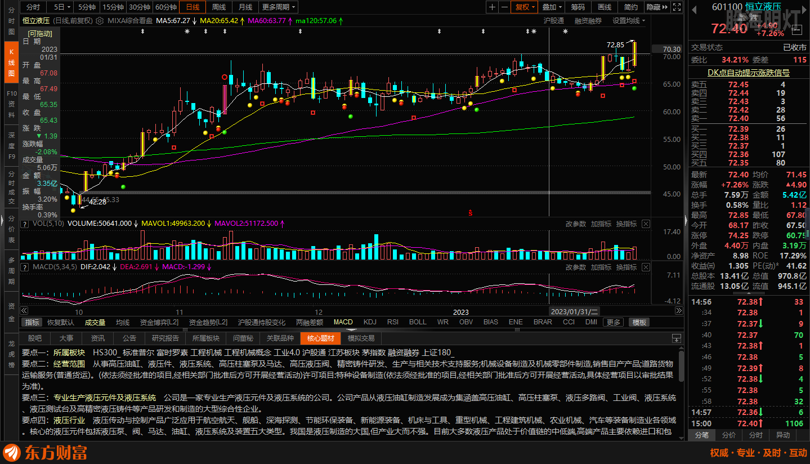The image size is (810, 464).
Task: Open DK点自动提示涨跌信号 link
Action: [x=749, y=73]
